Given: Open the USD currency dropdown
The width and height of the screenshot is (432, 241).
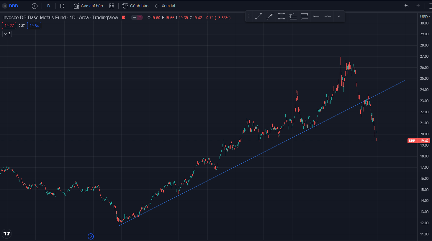Looking at the screenshot, I should coord(425,16).
